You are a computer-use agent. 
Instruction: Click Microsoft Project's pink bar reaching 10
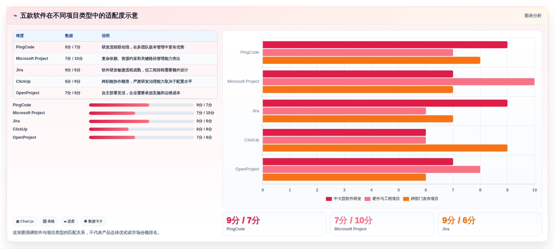[x=399, y=82]
